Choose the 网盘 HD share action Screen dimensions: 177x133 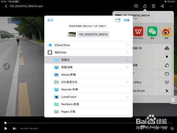(152, 48)
